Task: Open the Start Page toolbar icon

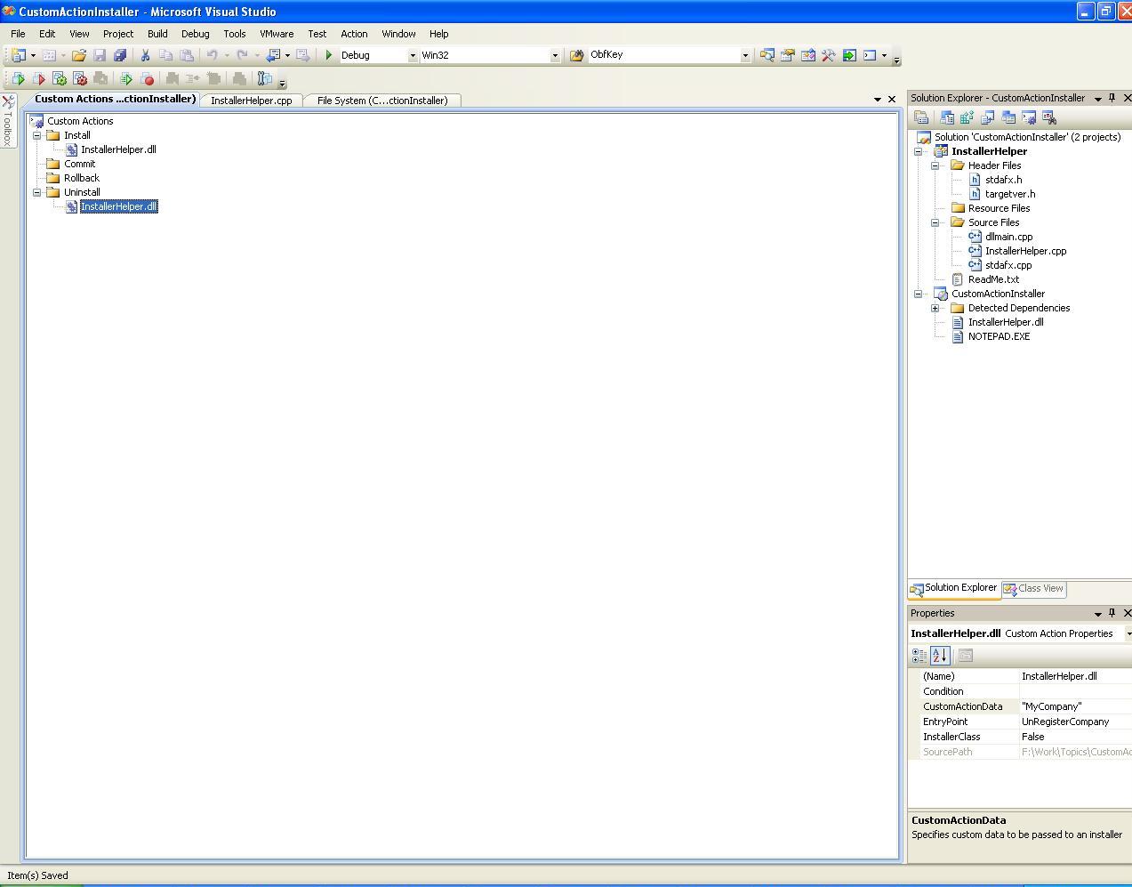Action: [849, 55]
